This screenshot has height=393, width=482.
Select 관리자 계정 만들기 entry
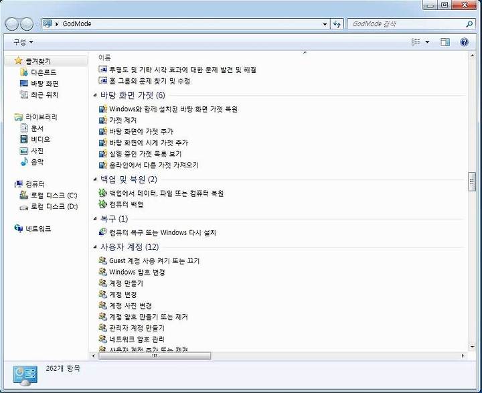pyautogui.click(x=137, y=328)
